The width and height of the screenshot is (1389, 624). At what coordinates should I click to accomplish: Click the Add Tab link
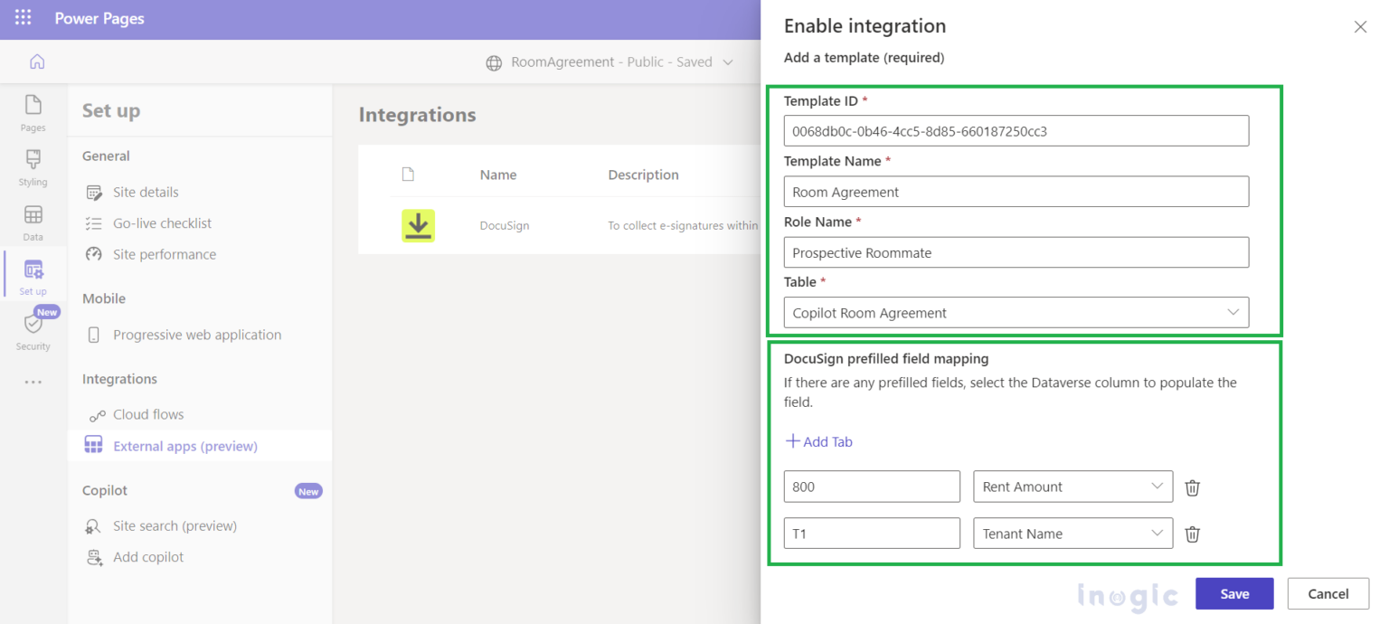click(818, 441)
